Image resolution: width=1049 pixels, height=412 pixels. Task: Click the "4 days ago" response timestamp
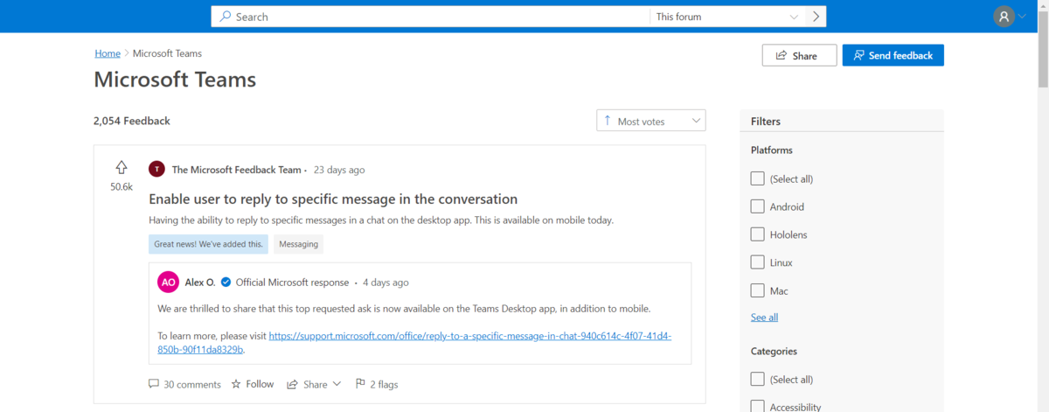(x=386, y=283)
